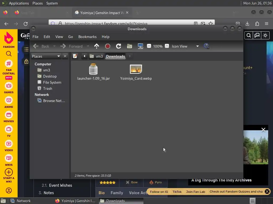
Task: Open Anime in the Fandom sidebar
Action: [9, 103]
